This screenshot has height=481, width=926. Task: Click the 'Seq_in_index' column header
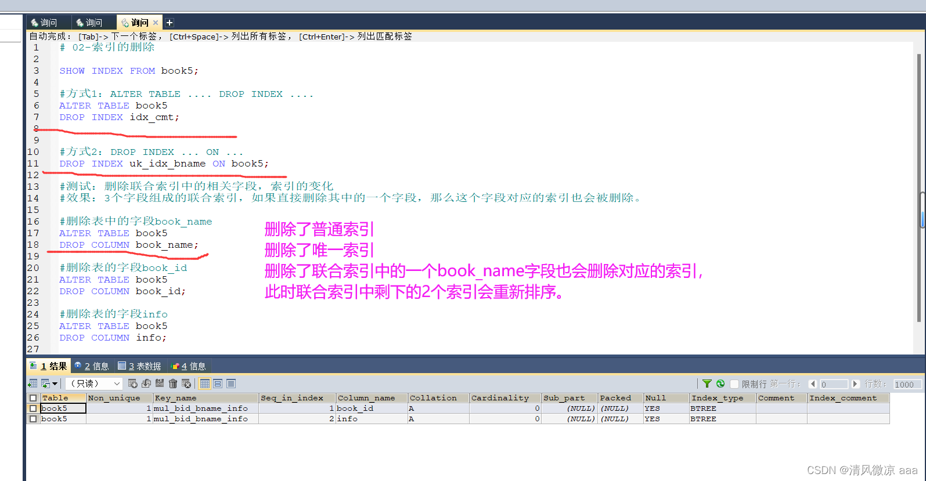[297, 398]
